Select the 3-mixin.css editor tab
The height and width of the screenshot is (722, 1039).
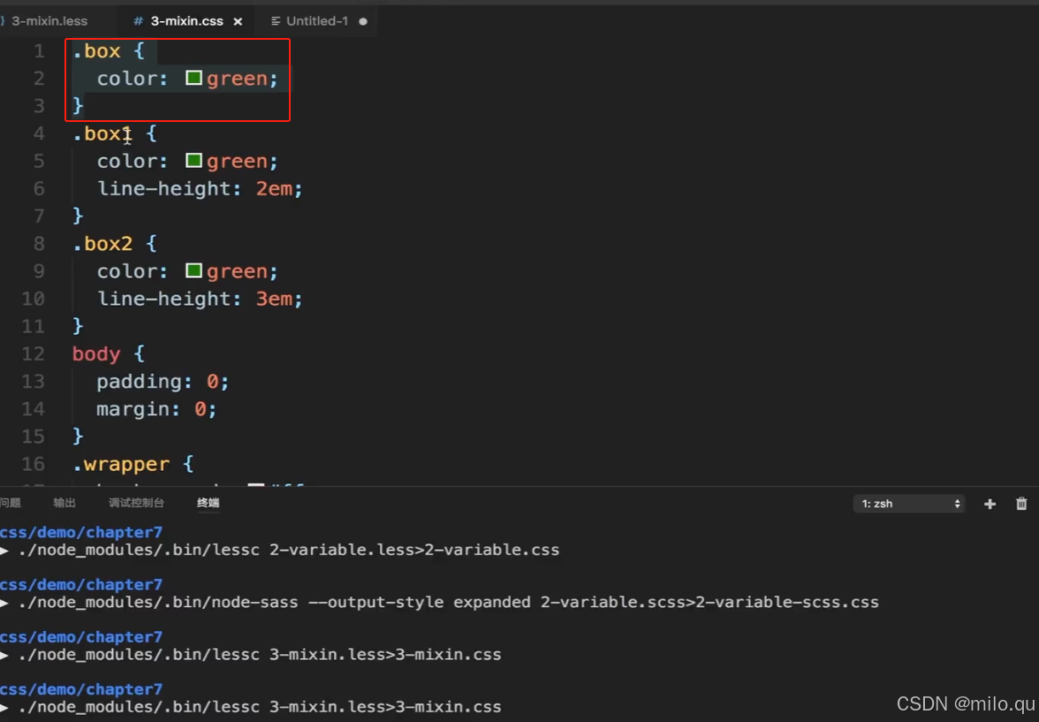[186, 21]
